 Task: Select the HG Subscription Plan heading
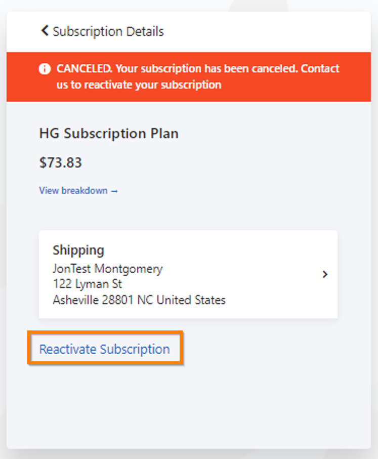109,134
